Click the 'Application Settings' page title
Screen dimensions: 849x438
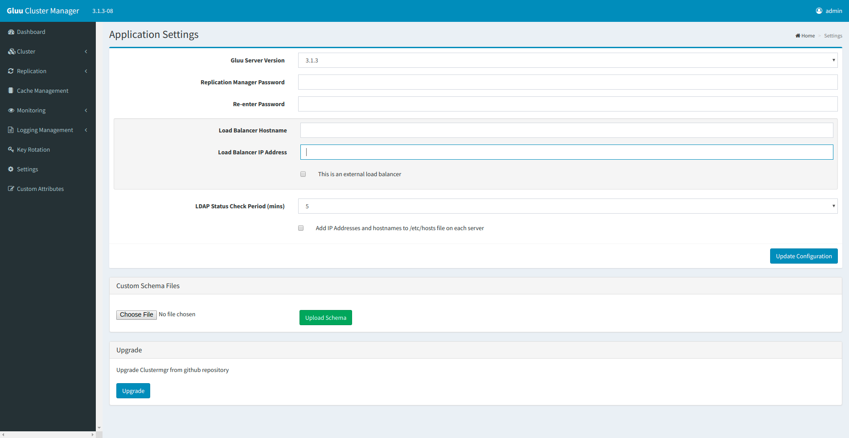(154, 35)
